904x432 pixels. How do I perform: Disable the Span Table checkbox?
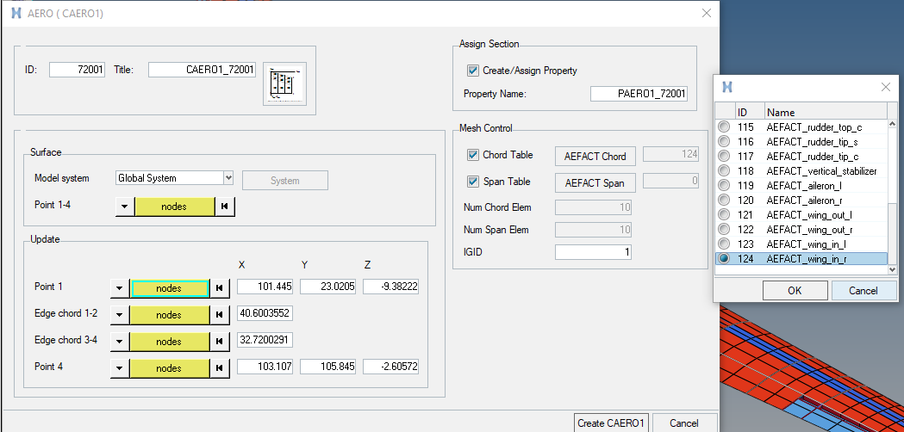pos(472,182)
